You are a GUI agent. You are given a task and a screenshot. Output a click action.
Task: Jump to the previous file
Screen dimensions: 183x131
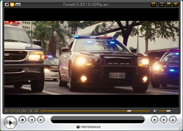coord(32,120)
